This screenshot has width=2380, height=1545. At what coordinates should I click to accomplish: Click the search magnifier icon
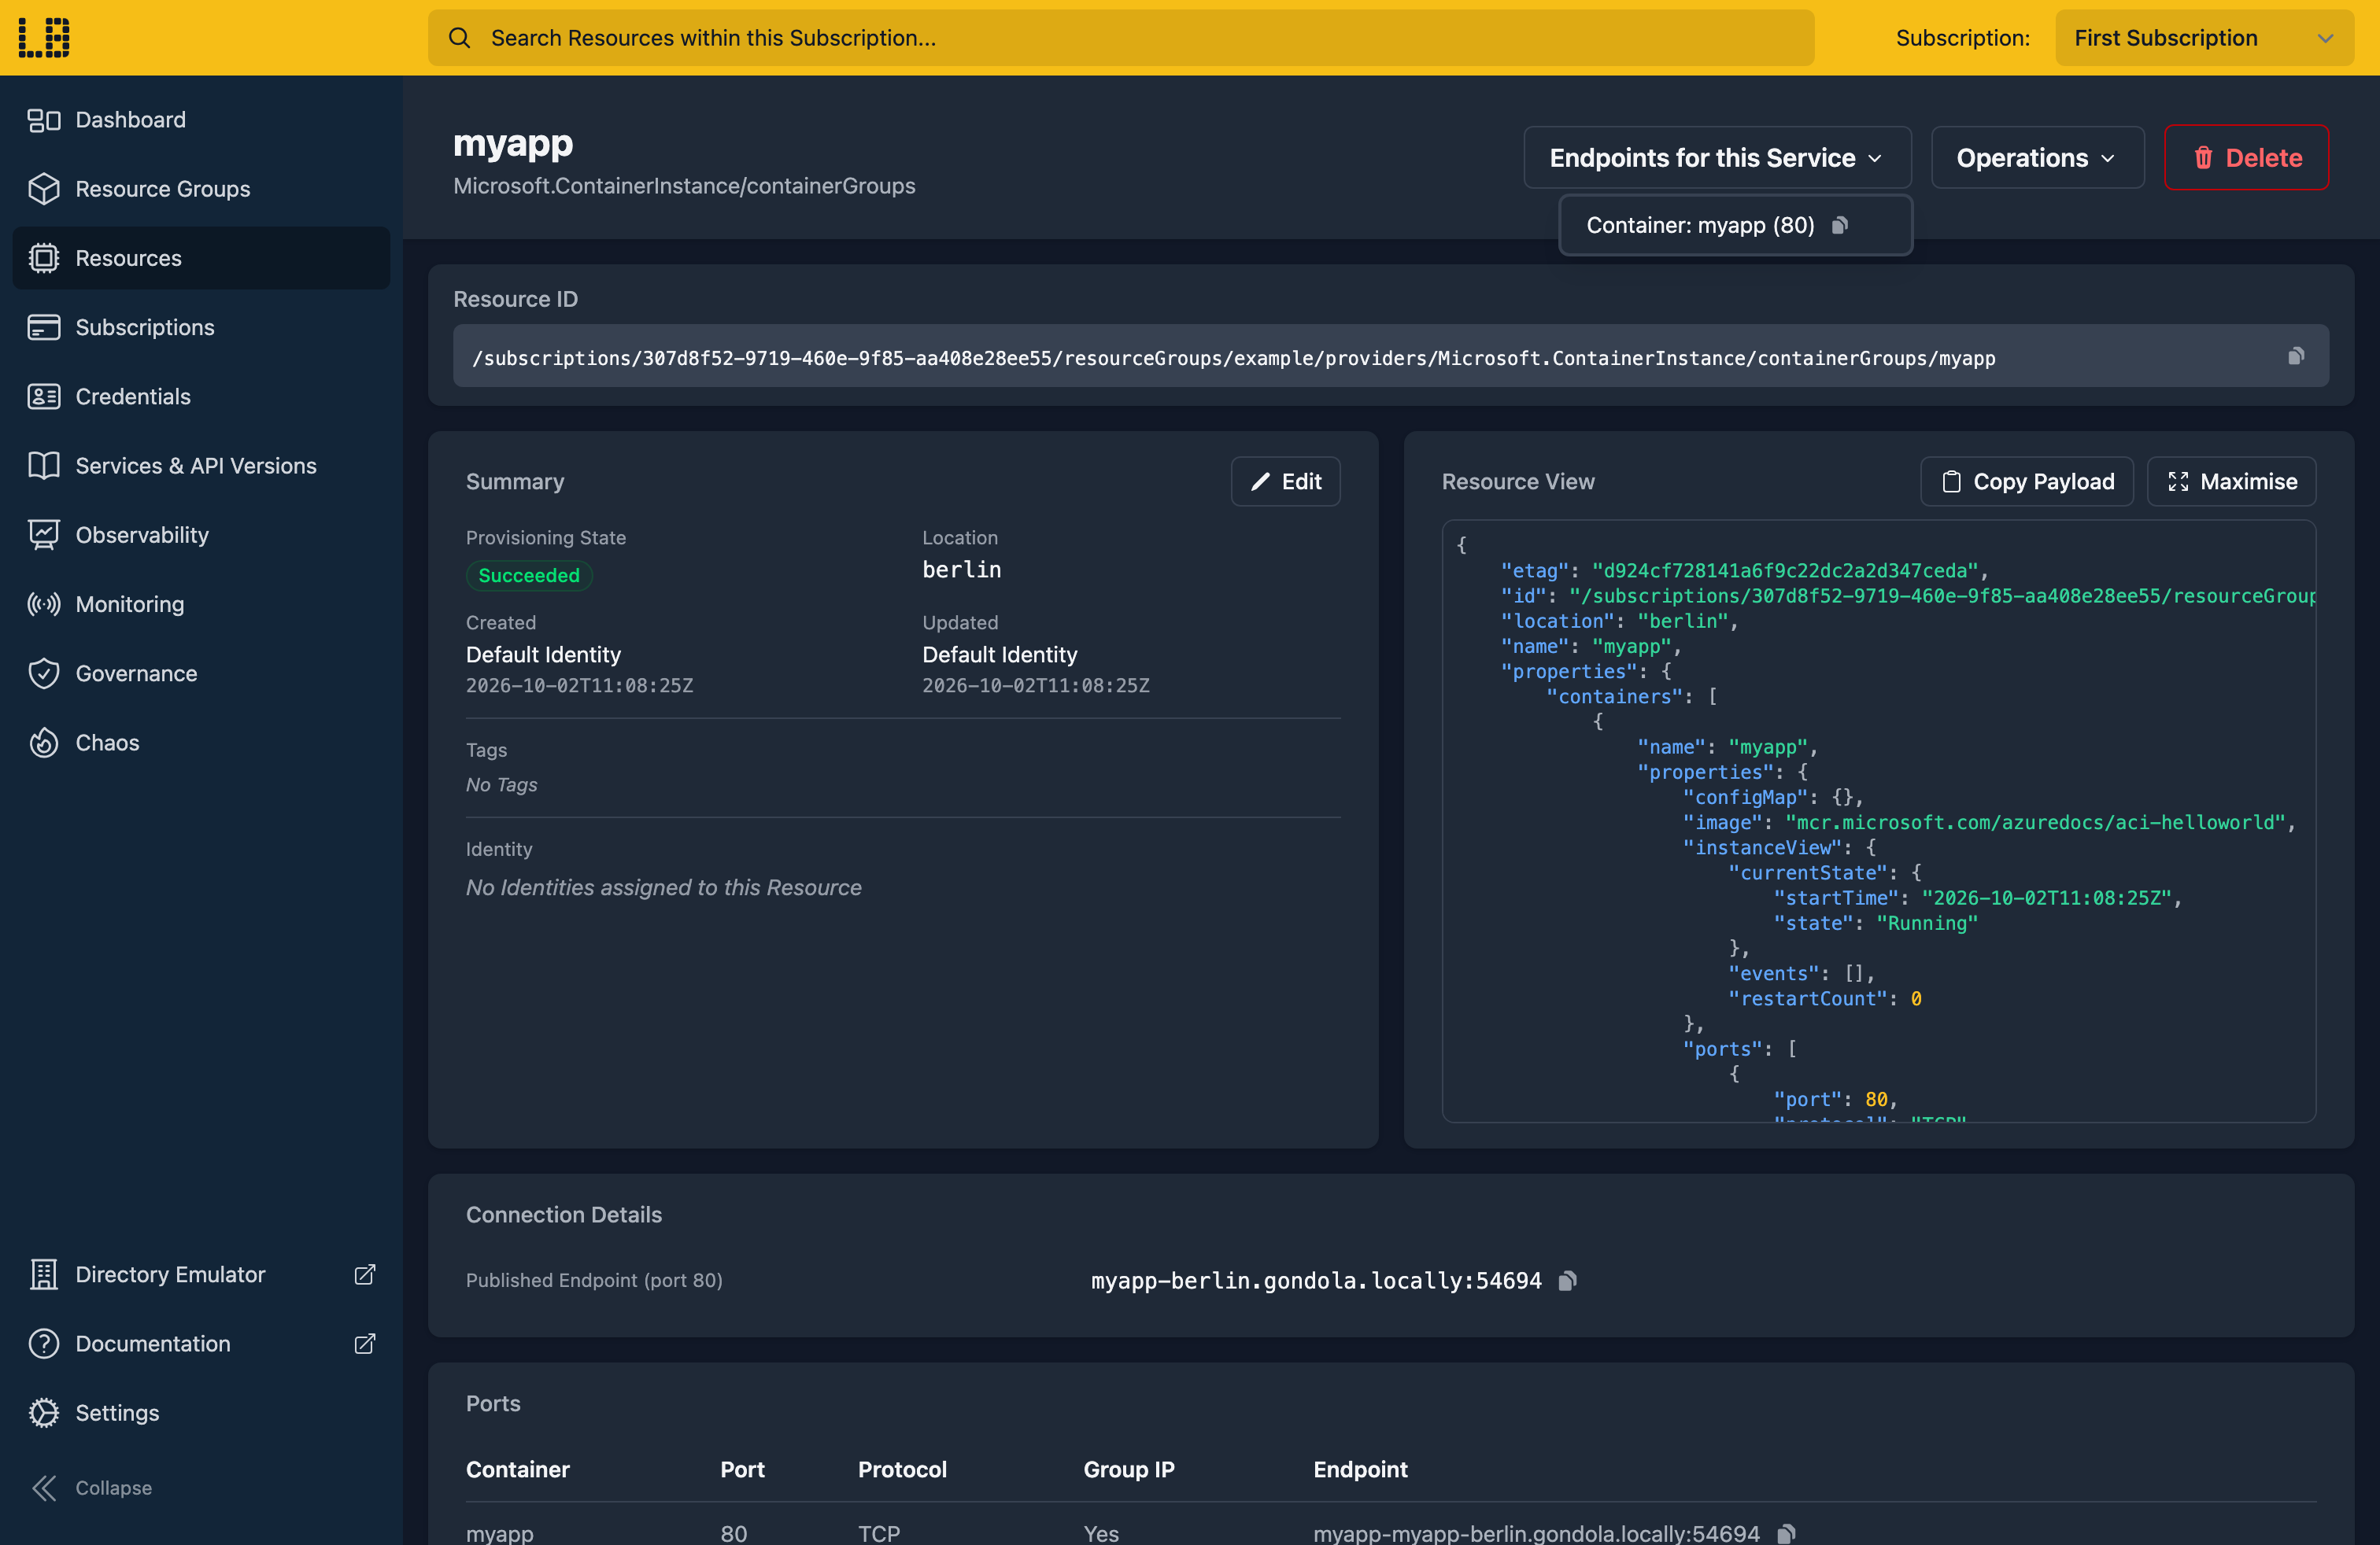pos(459,38)
